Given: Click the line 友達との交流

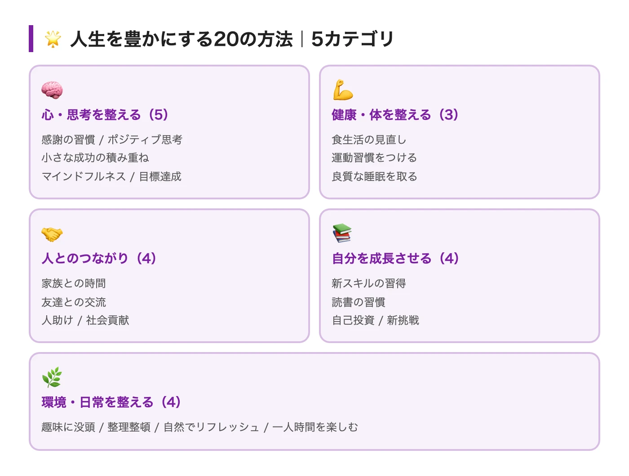Looking at the screenshot, I should 74,302.
